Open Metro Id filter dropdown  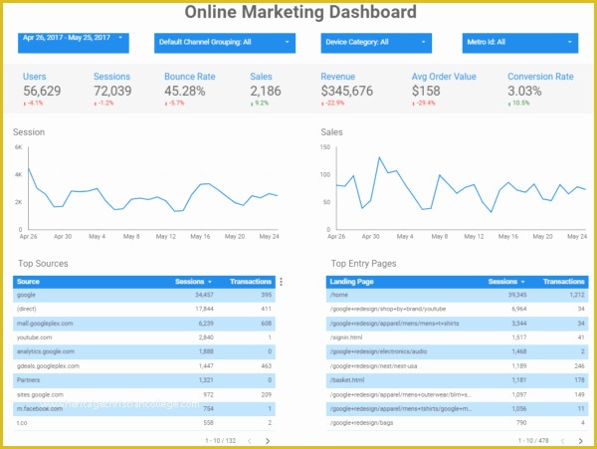pyautogui.click(x=520, y=43)
